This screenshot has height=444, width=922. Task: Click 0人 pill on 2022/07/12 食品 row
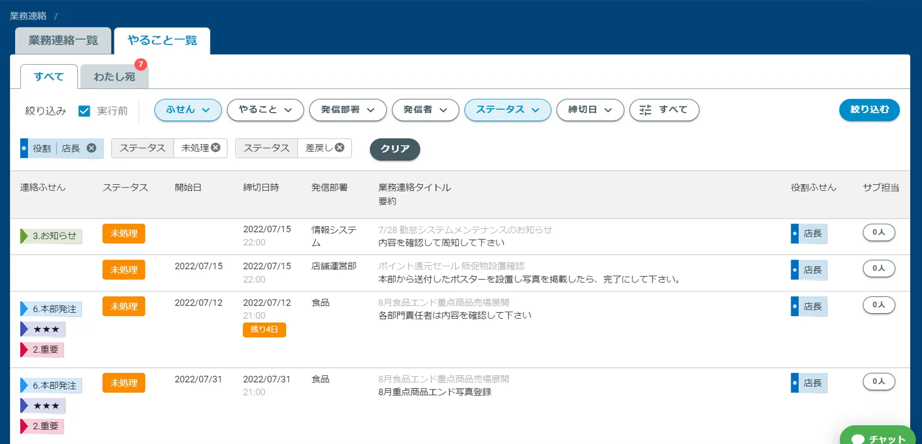click(879, 305)
